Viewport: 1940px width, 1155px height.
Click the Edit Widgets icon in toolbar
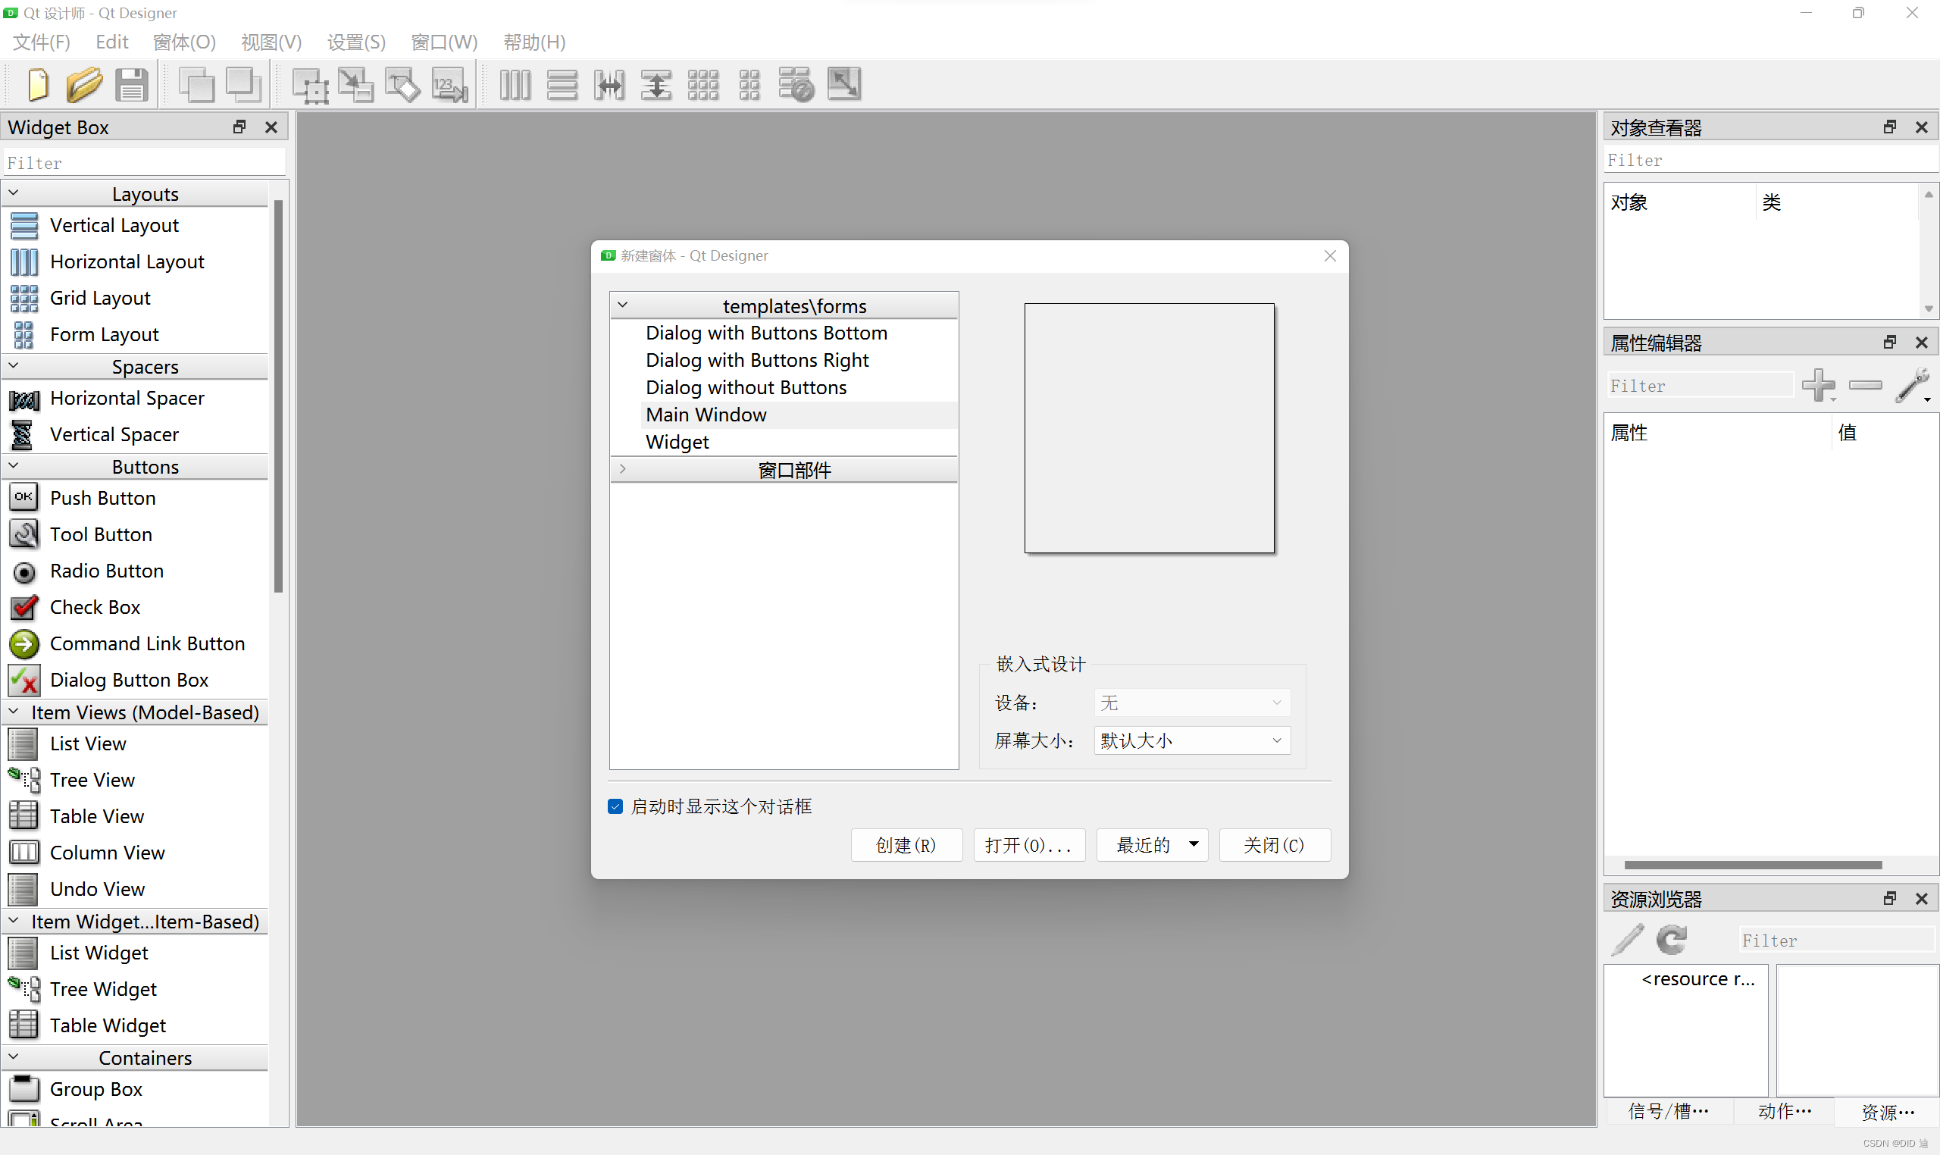click(312, 85)
